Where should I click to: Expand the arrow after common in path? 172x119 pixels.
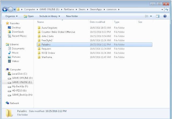[119, 10]
